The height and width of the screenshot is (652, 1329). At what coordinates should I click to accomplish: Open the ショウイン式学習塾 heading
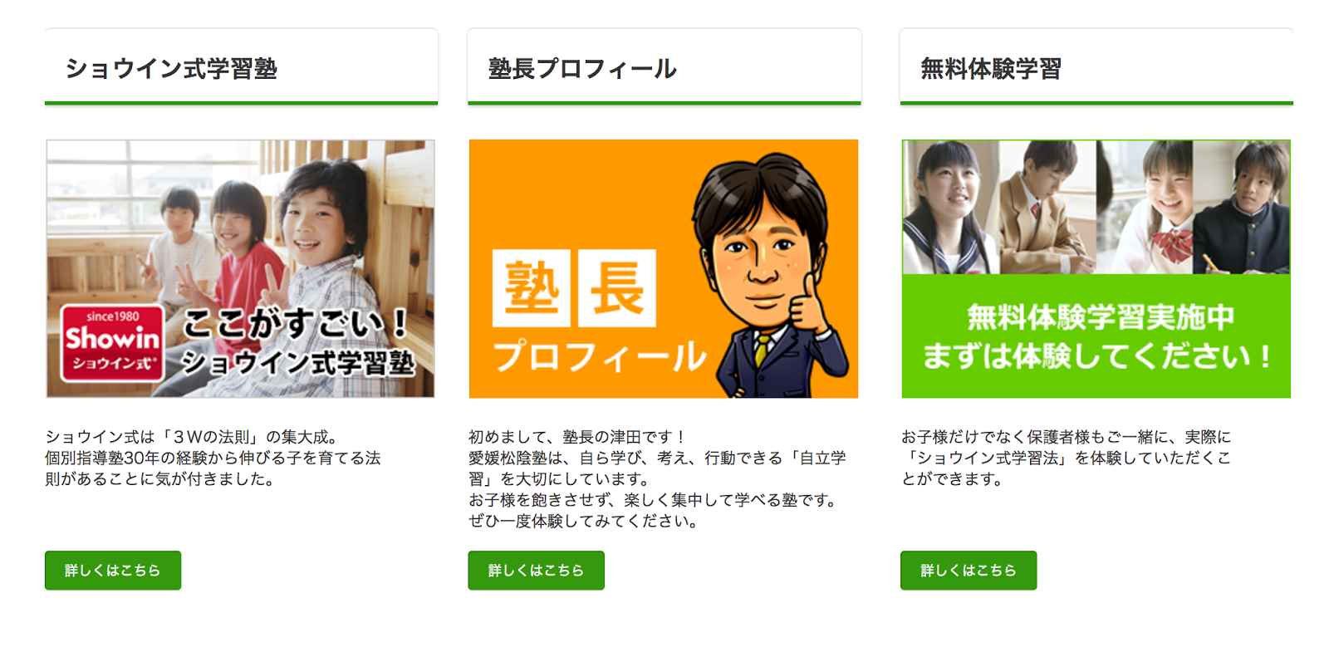(x=171, y=68)
